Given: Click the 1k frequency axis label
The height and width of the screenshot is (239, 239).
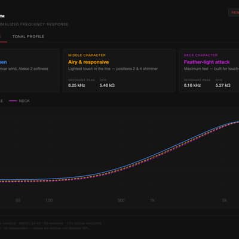Looking at the screenshot, I should tap(152, 200).
